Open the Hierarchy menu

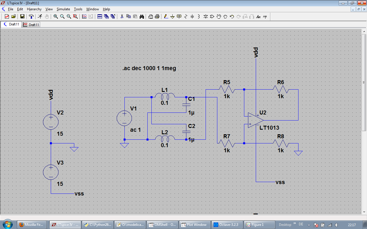(x=34, y=9)
